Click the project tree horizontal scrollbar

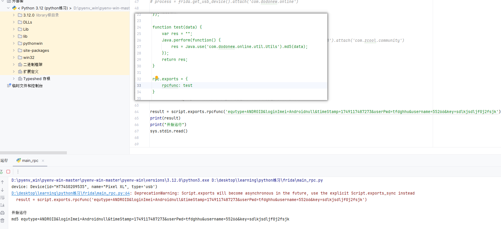tap(33, 153)
